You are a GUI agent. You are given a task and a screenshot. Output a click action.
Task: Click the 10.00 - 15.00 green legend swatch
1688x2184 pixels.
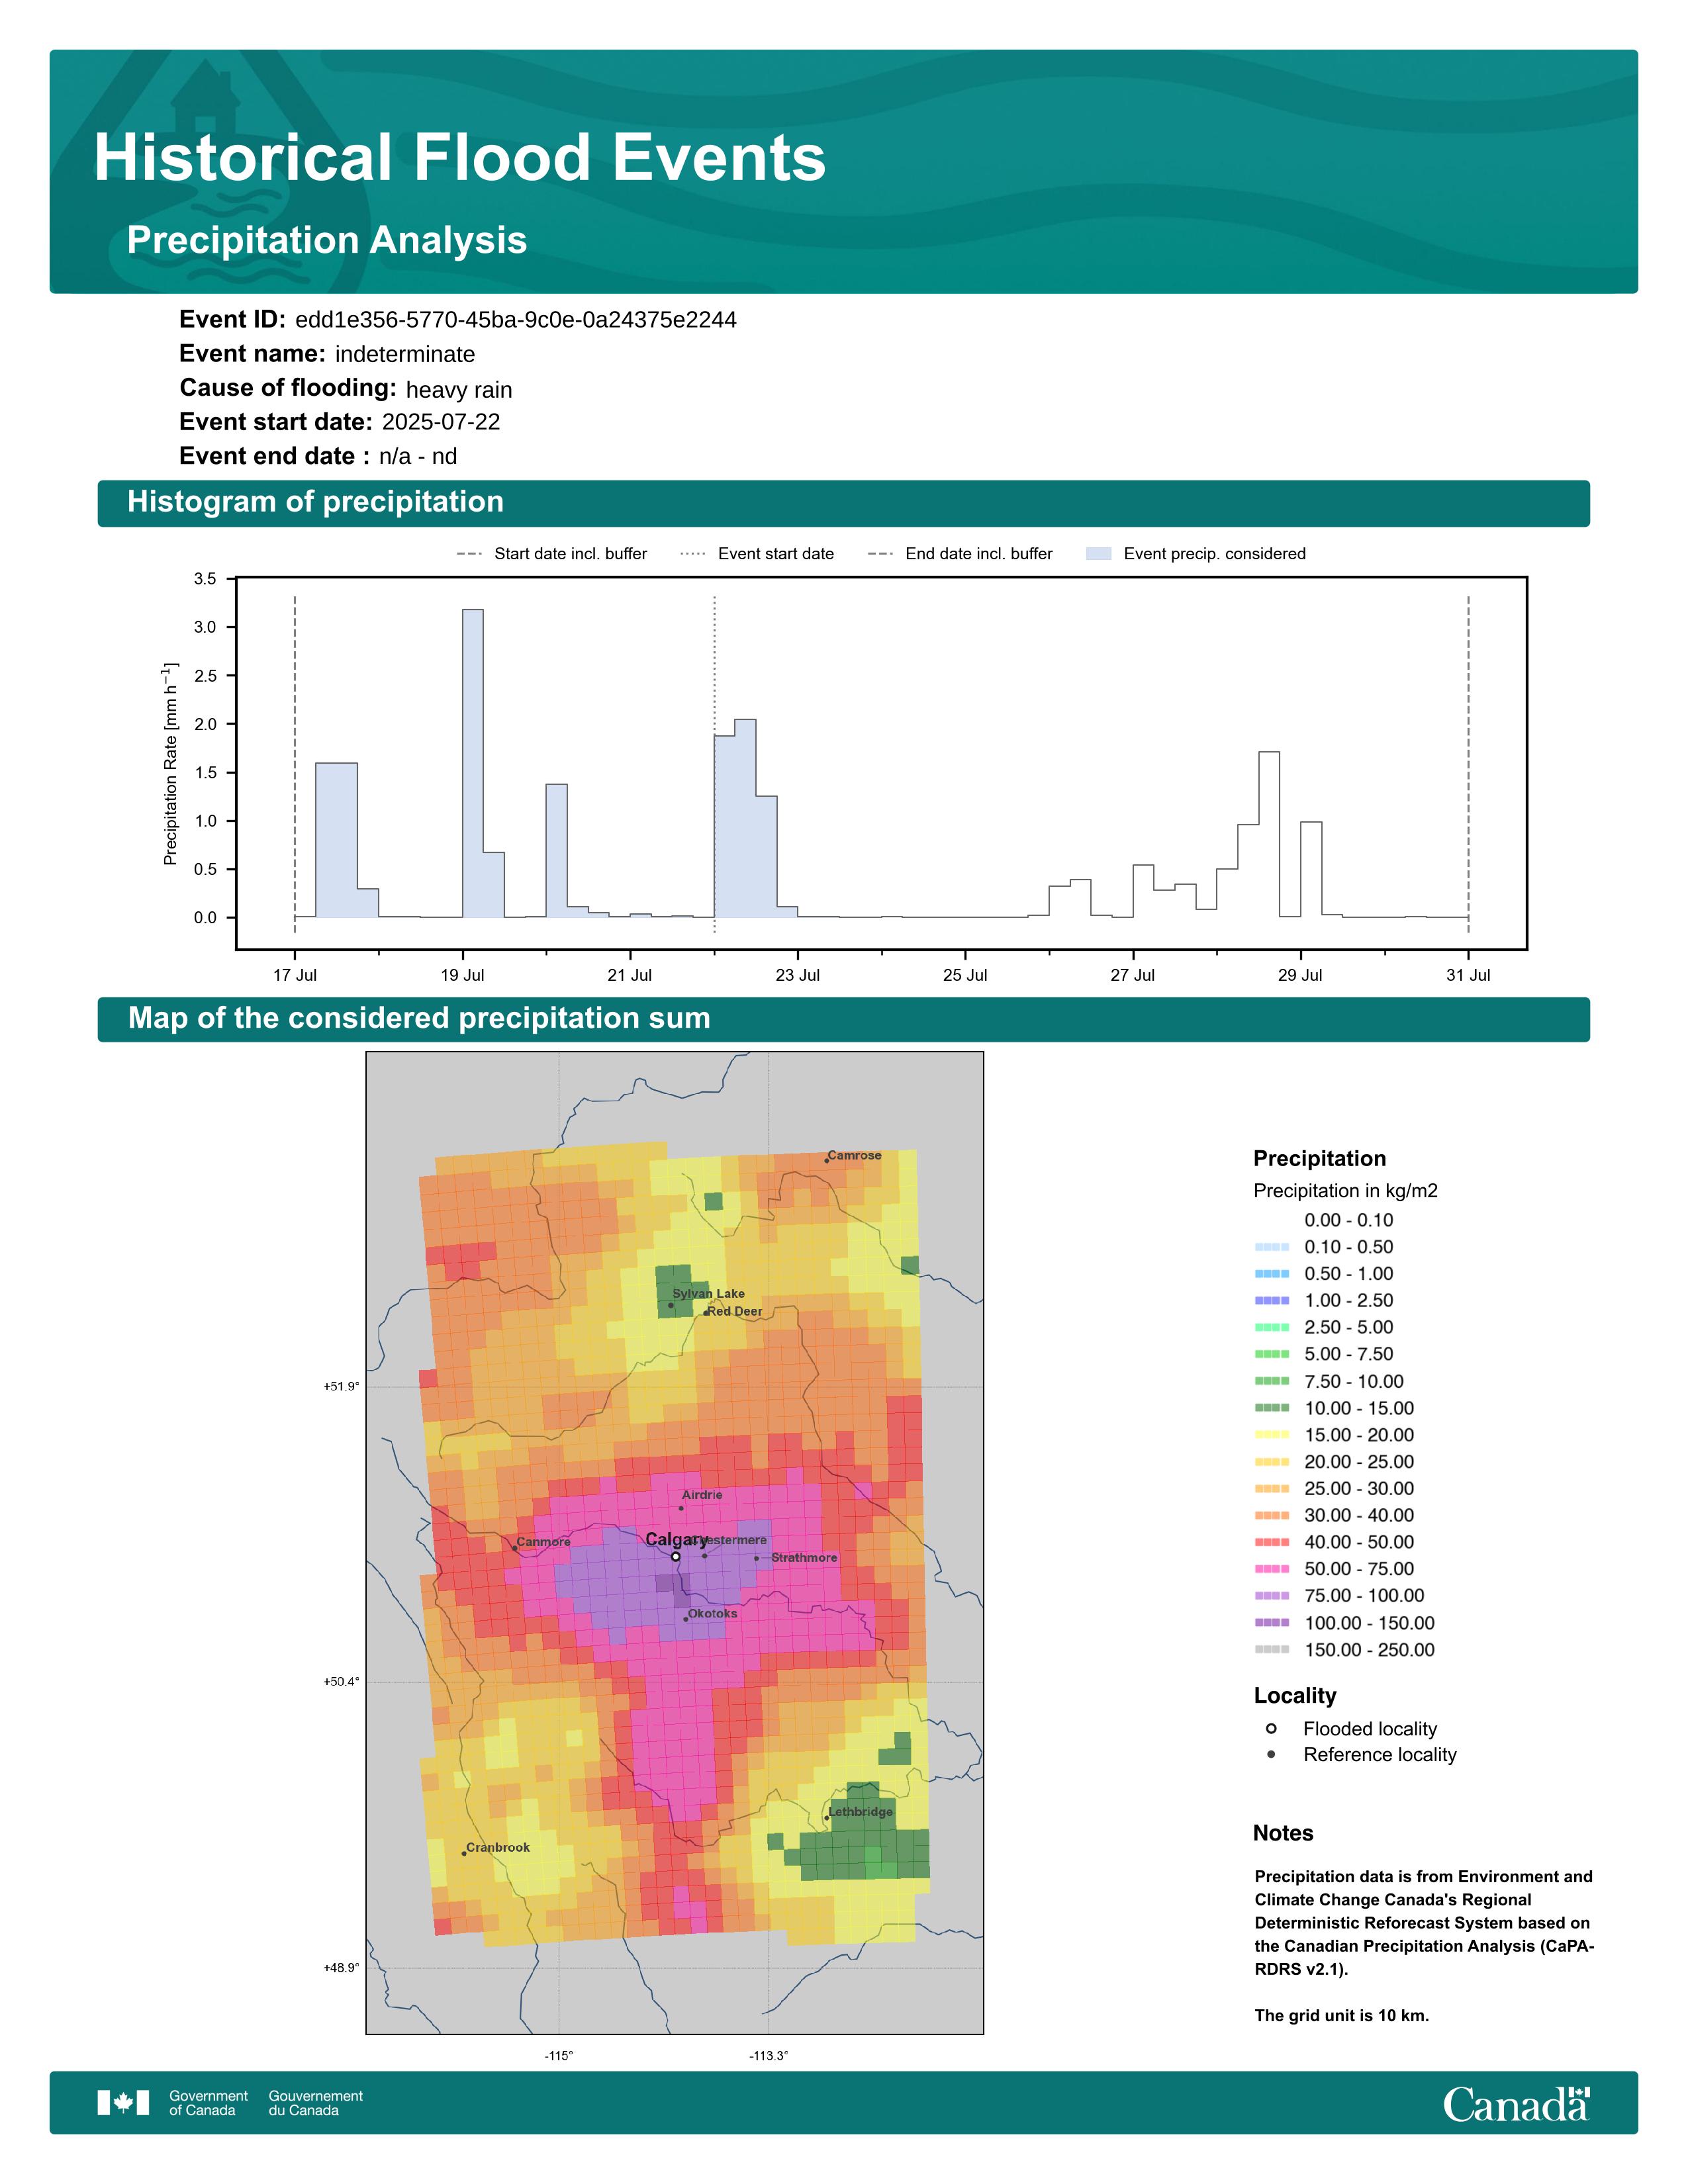point(1271,1408)
